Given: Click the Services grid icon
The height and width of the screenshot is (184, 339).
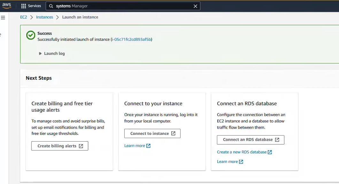Looking at the screenshot, I should click(24, 6).
